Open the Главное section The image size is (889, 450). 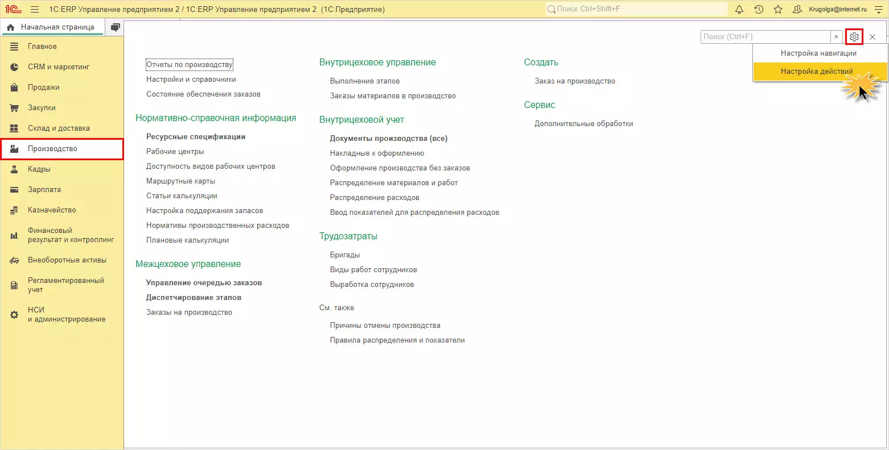point(62,47)
